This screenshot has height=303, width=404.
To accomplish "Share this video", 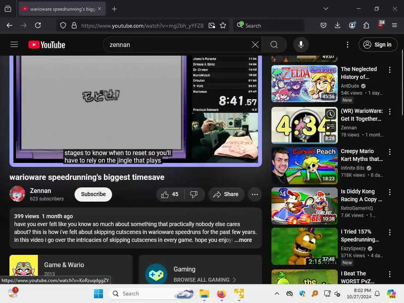I will [x=226, y=194].
